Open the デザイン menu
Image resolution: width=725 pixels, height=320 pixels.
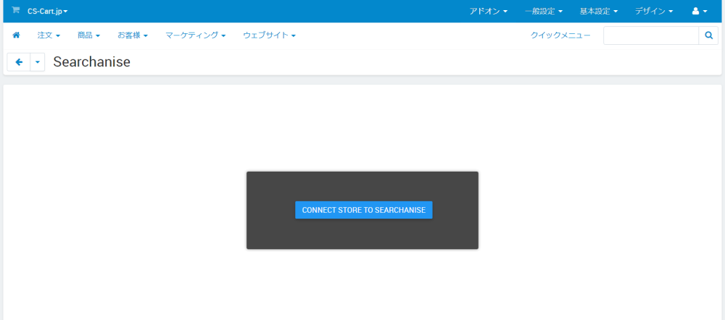pyautogui.click(x=654, y=11)
